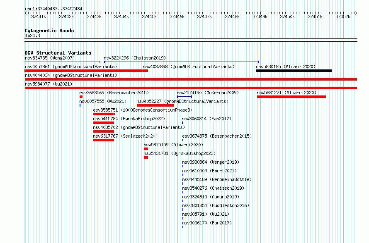Click the chr1:37440487..37452484 coordinates text

click(53, 9)
